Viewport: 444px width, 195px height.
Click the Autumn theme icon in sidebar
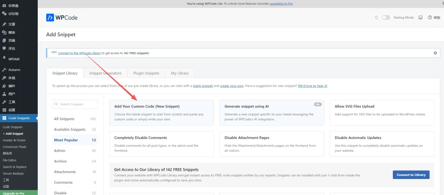tap(4, 70)
